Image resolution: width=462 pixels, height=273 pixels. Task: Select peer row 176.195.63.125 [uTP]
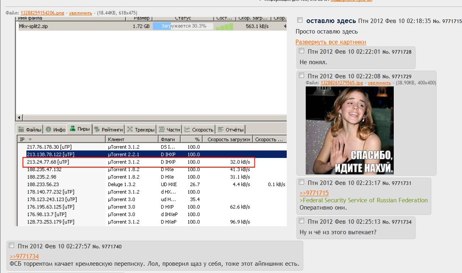pyautogui.click(x=152, y=207)
